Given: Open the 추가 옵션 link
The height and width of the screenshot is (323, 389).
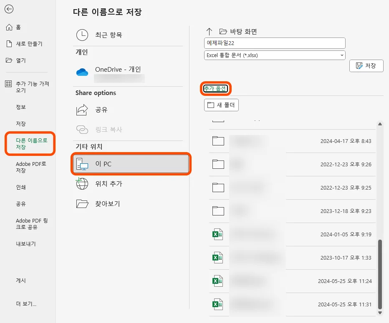Looking at the screenshot, I should (215, 88).
